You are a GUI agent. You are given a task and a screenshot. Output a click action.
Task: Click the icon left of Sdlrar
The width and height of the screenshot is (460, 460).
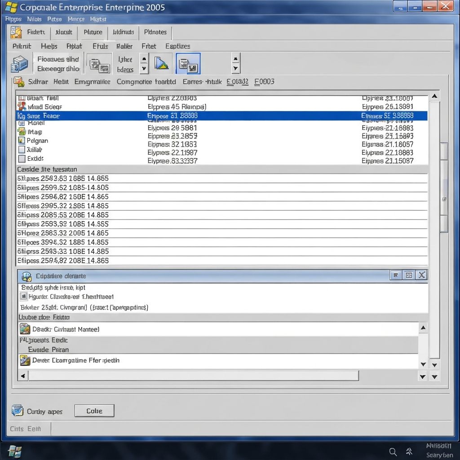coord(19,82)
